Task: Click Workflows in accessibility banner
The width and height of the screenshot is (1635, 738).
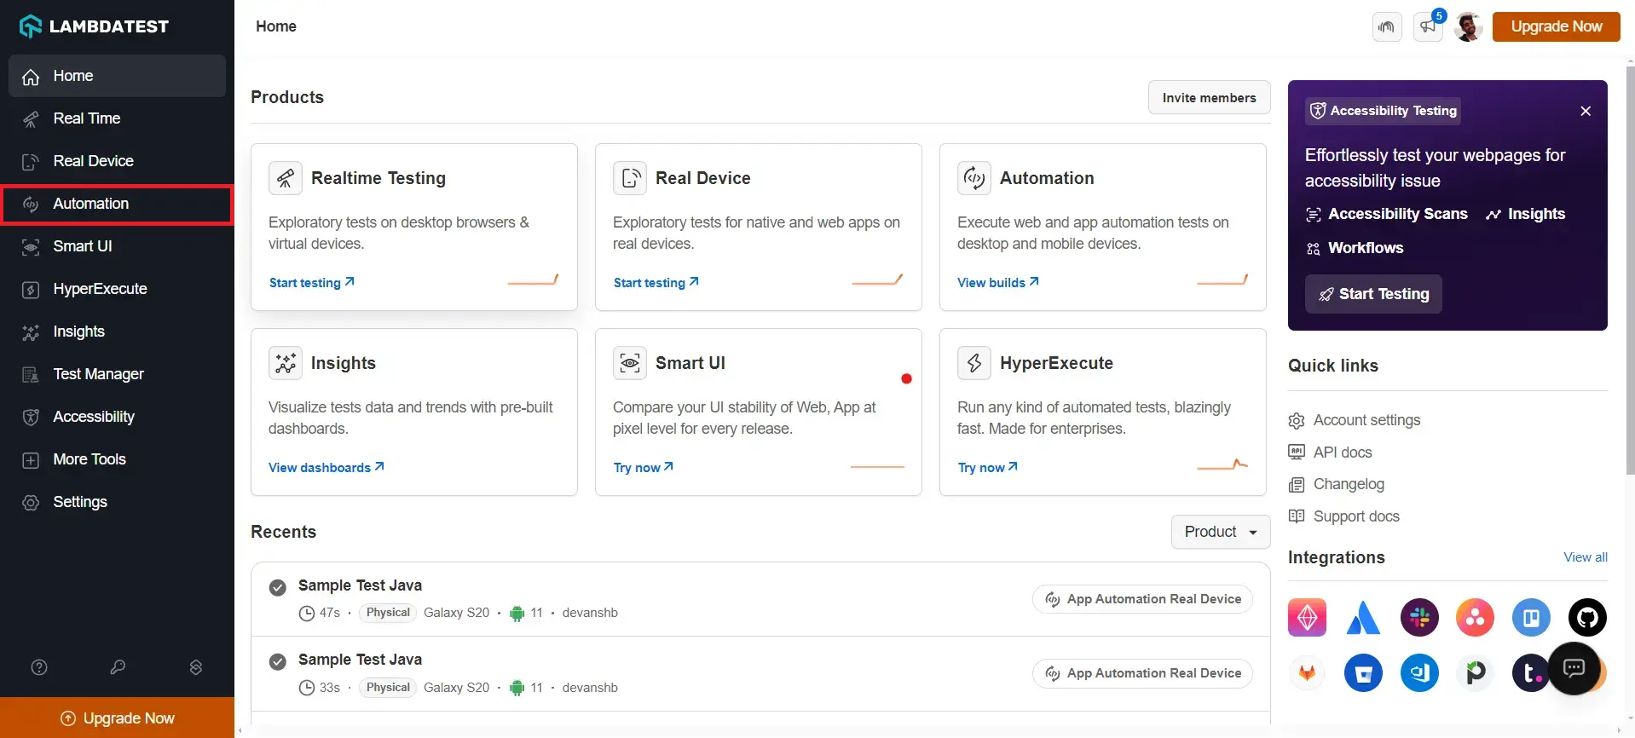Action: coord(1355,248)
